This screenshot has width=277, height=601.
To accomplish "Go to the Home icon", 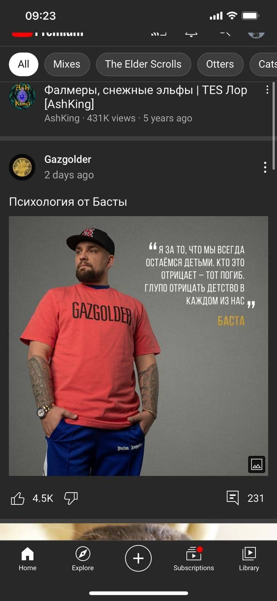I will (28, 554).
